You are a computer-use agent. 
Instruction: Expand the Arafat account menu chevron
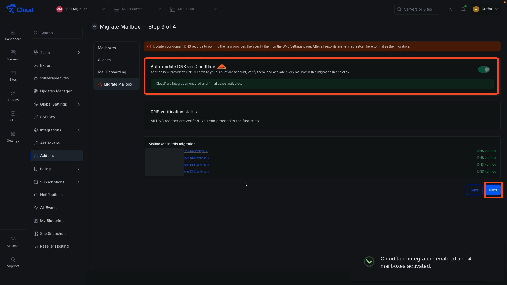tap(496, 9)
